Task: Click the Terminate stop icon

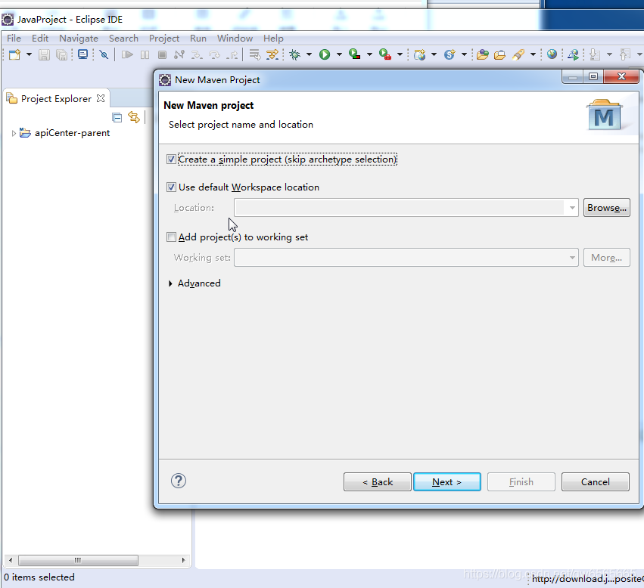Action: [162, 54]
